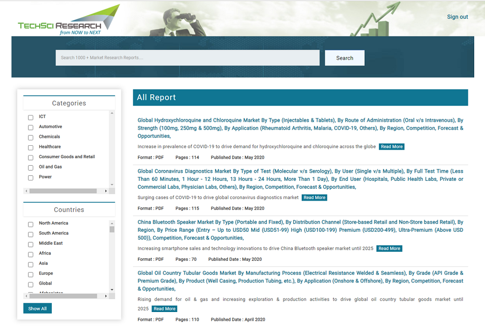This screenshot has width=485, height=326.
Task: Select the Oil and Gas checkbox
Action: [31, 168]
